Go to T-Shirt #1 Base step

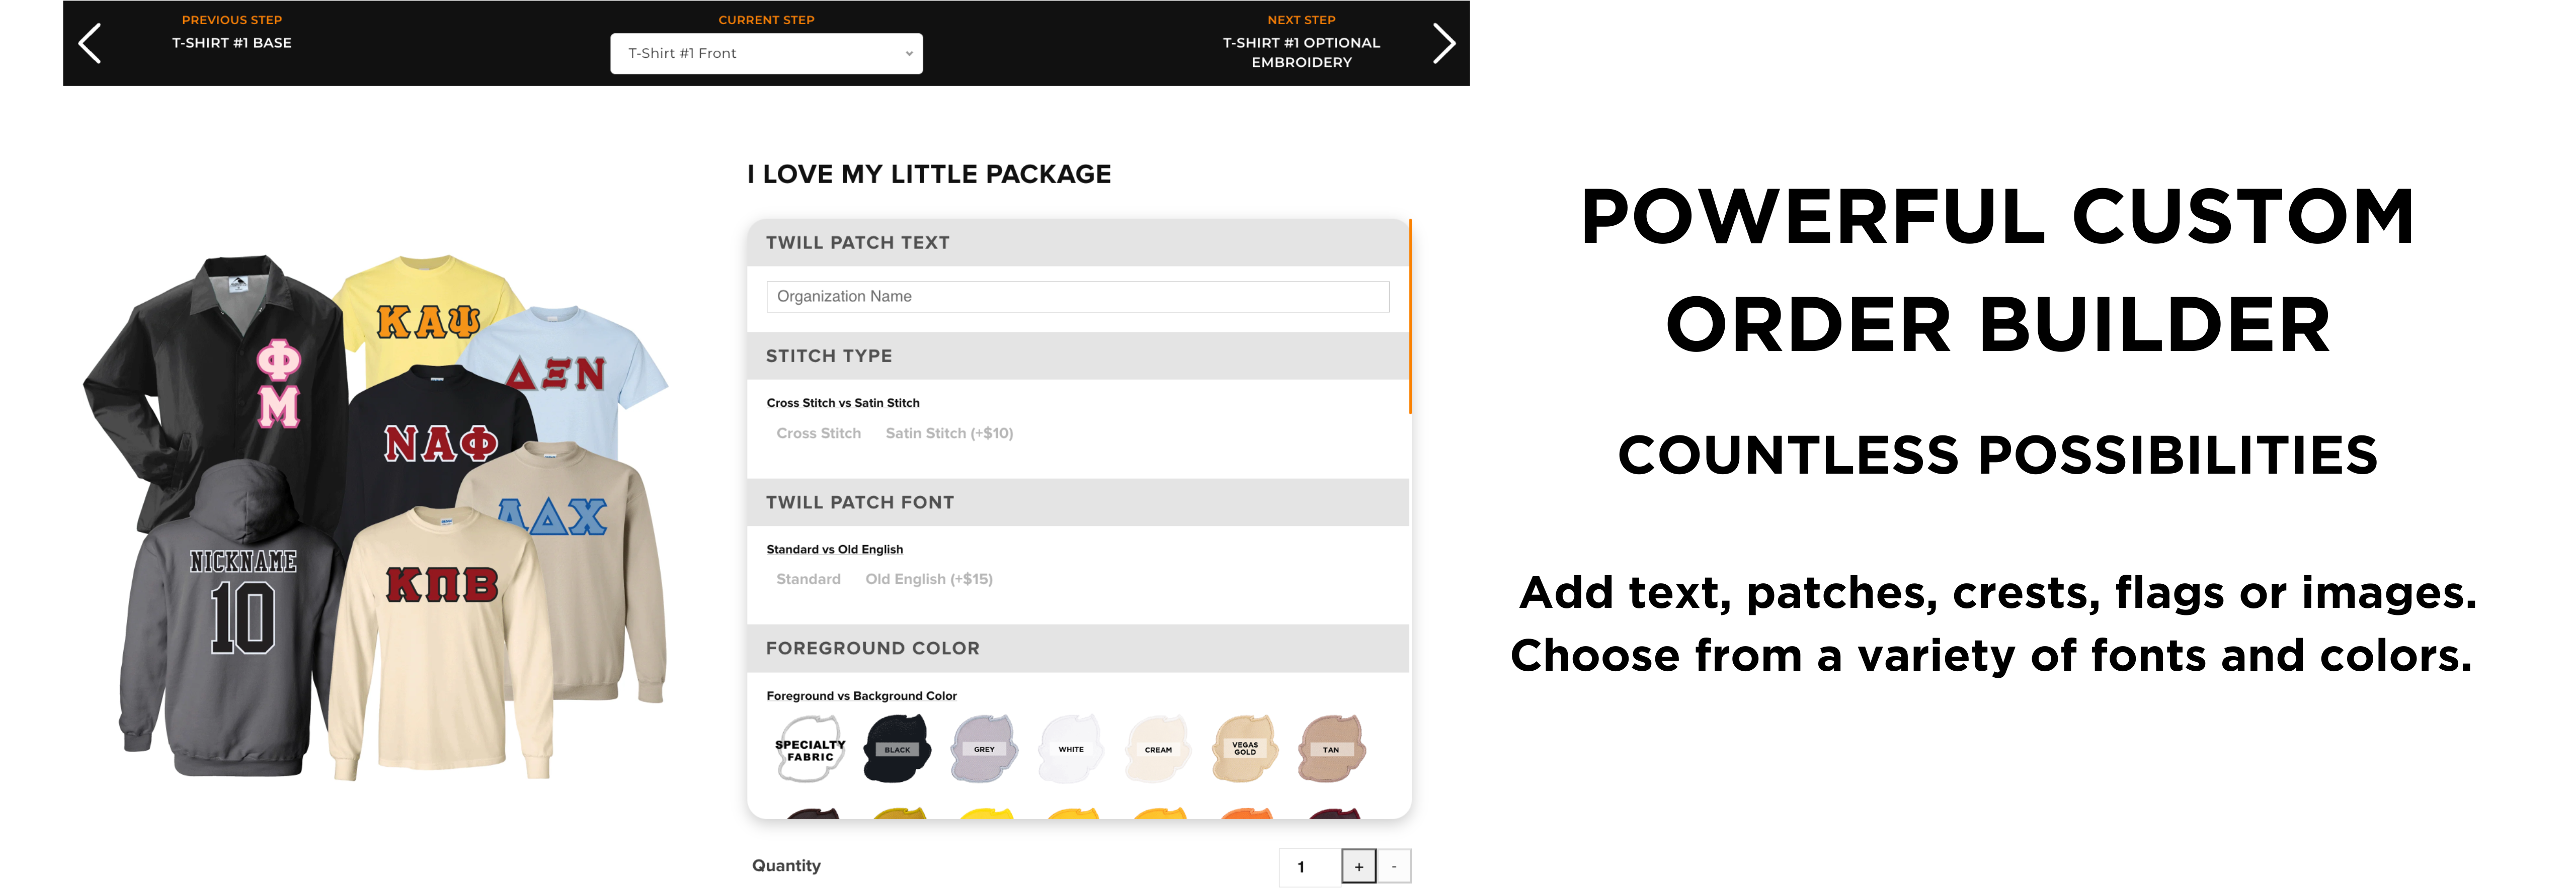[232, 43]
